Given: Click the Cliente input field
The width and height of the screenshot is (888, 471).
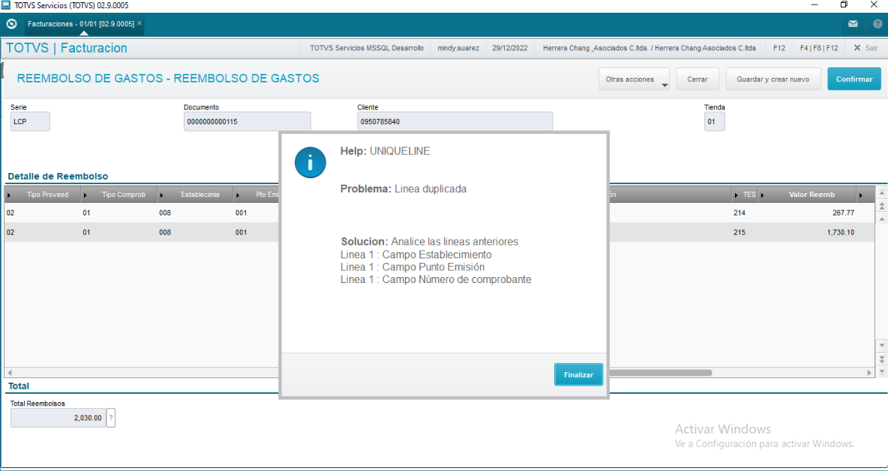Looking at the screenshot, I should coord(454,121).
